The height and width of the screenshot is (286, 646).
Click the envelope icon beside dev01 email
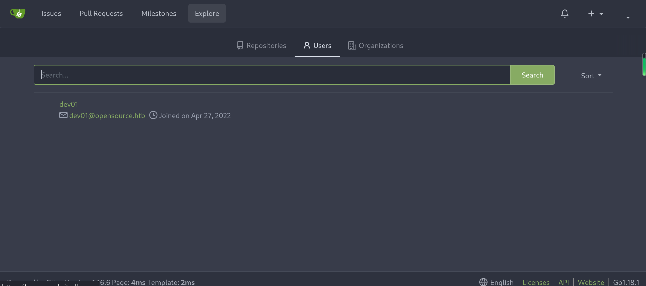(63, 115)
